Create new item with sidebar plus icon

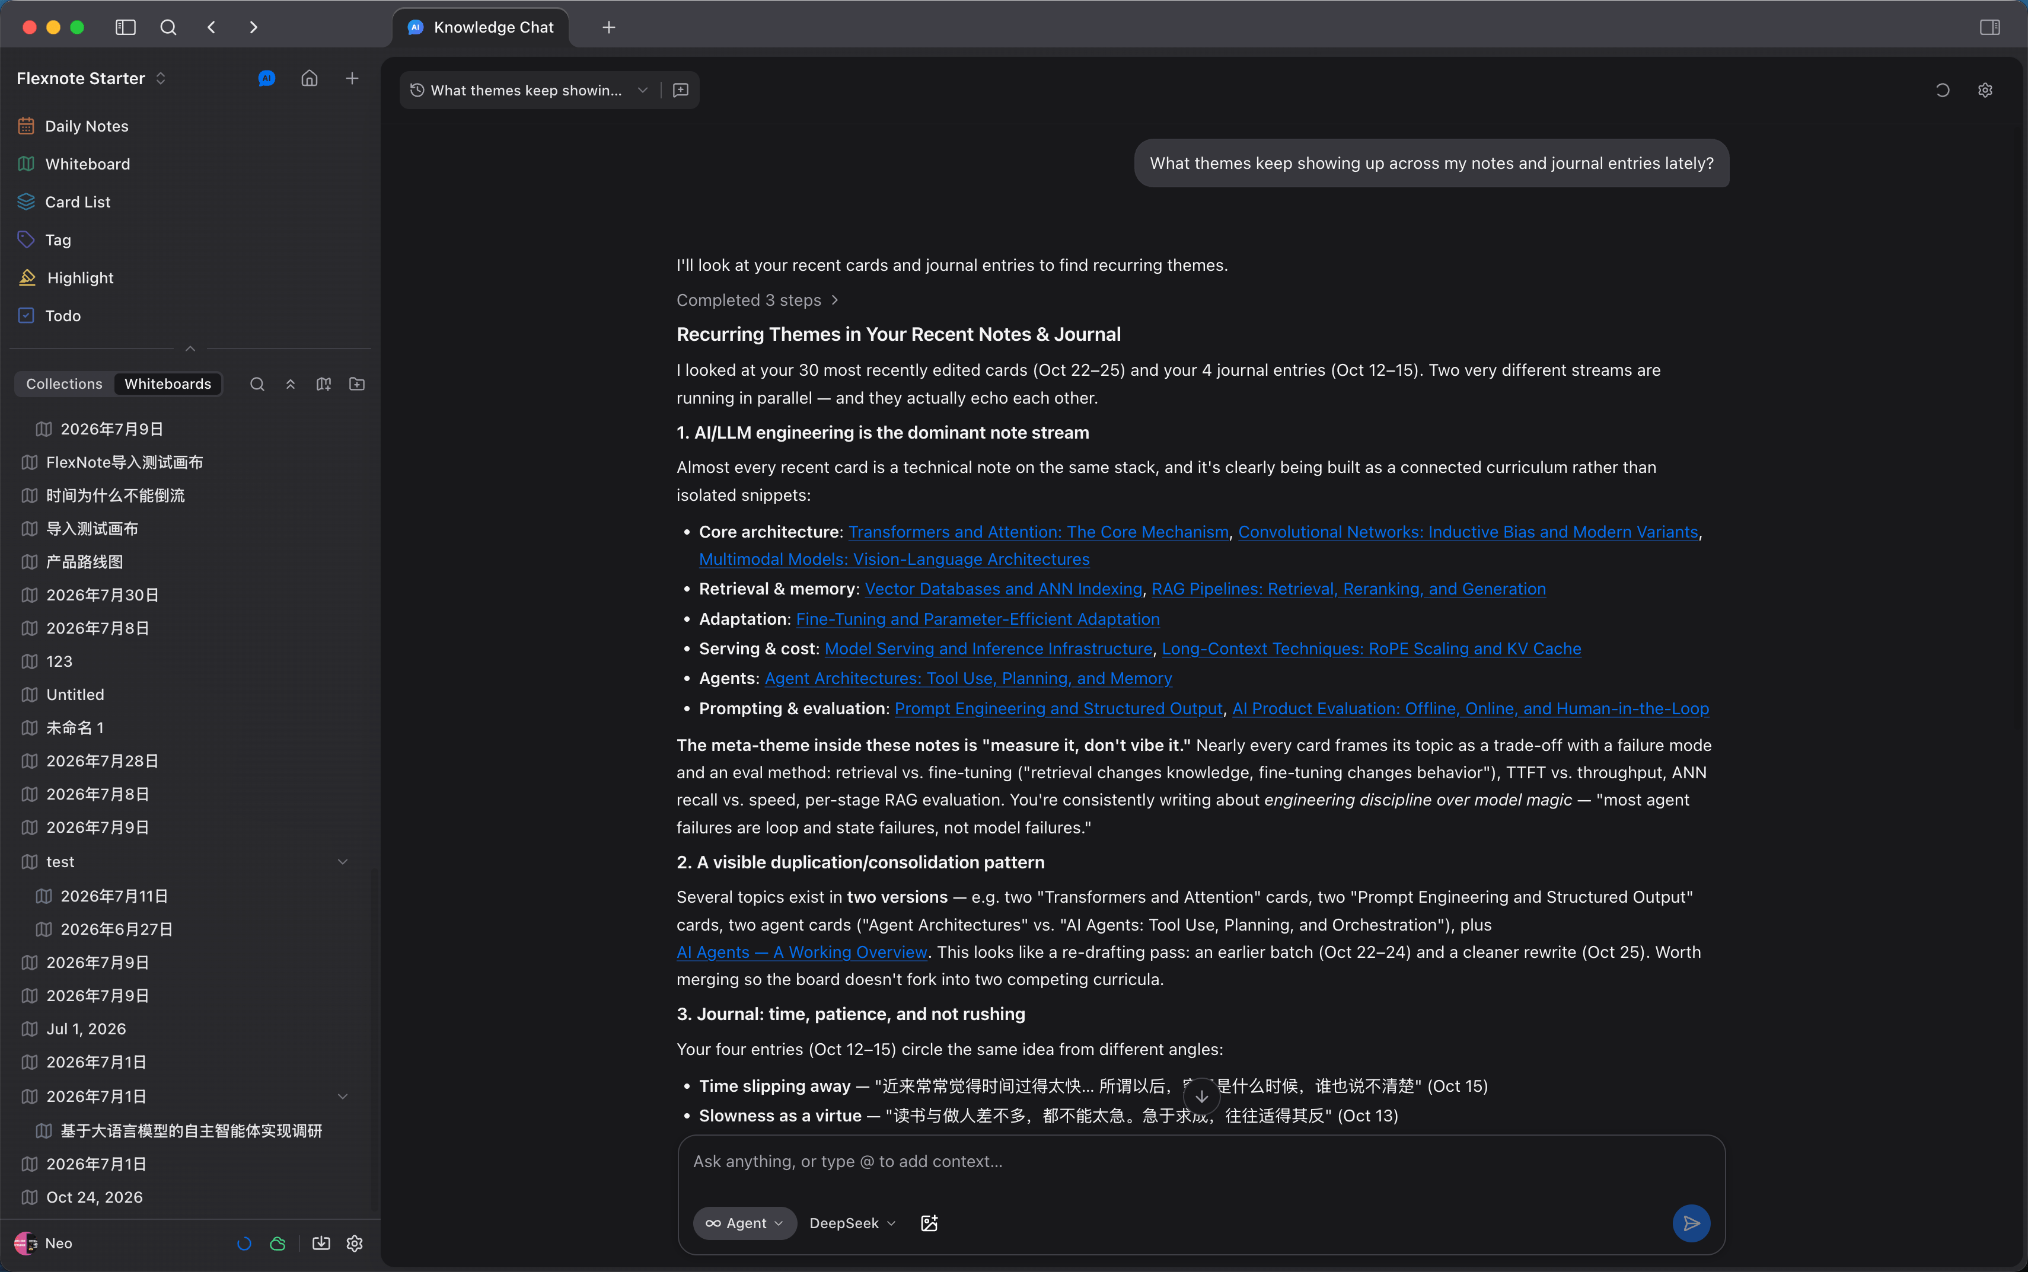click(x=352, y=78)
